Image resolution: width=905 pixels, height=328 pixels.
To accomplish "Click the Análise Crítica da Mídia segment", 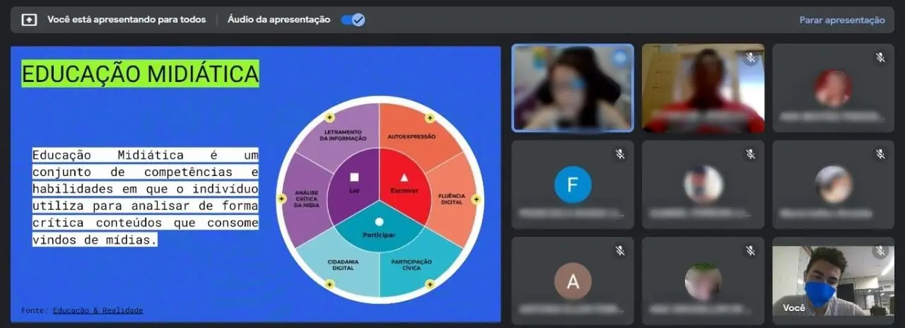I will point(306,199).
